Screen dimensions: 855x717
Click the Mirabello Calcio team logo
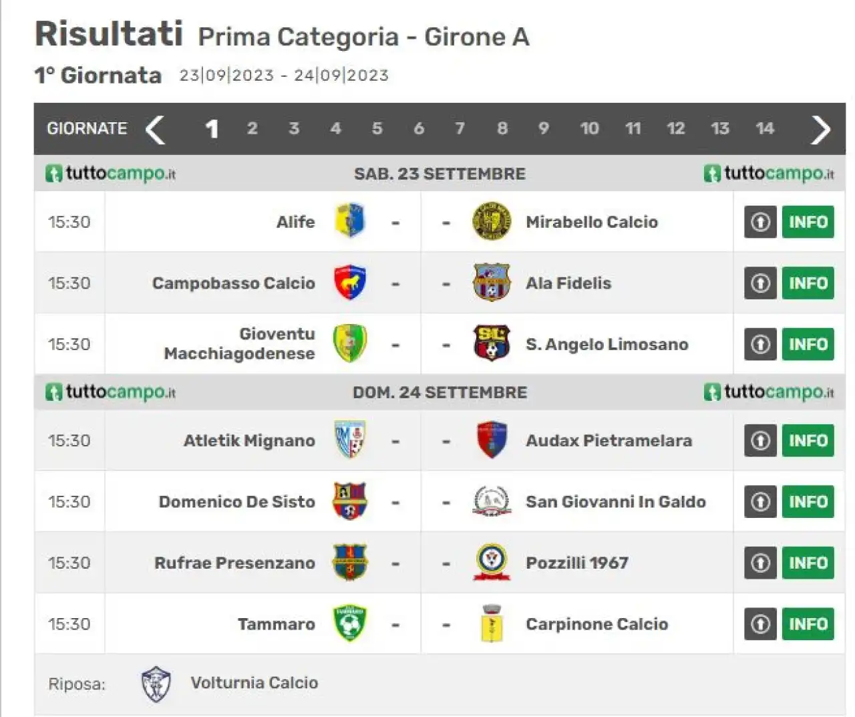(492, 221)
